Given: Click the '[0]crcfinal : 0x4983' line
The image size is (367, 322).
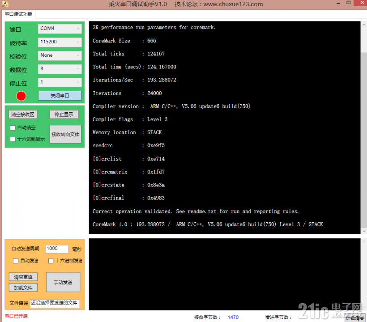Looking at the screenshot, I should click(x=128, y=198).
